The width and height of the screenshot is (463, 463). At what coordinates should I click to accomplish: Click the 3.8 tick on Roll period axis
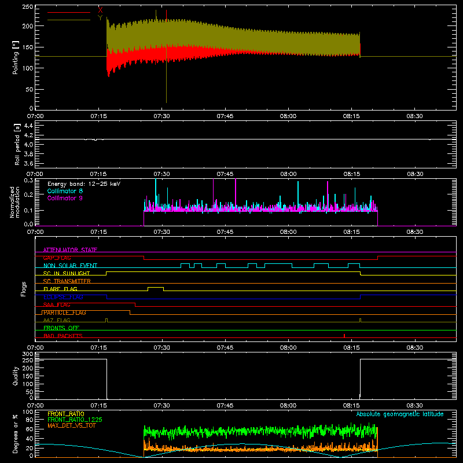tap(28, 154)
